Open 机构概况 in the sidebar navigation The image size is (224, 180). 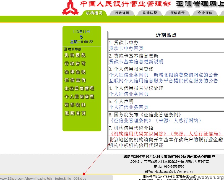pos(75,55)
